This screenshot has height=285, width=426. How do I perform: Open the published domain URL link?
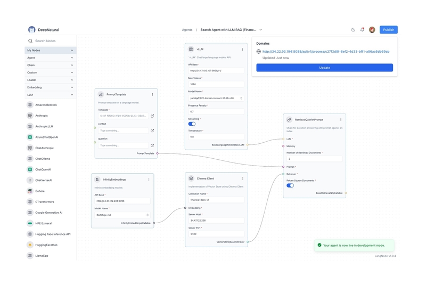pyautogui.click(x=326, y=51)
